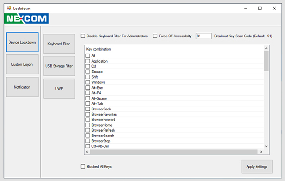
Task: Check the BrowserHome checkbox
Action: pyautogui.click(x=88, y=125)
